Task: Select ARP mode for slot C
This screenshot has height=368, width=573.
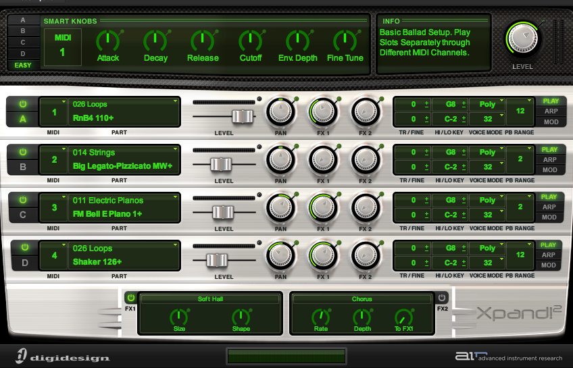Action: coord(549,207)
